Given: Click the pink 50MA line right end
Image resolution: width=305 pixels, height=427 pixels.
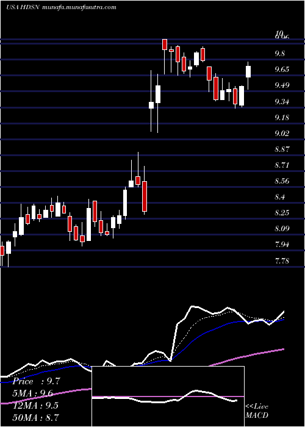Looking at the screenshot, I should [x=282, y=350].
